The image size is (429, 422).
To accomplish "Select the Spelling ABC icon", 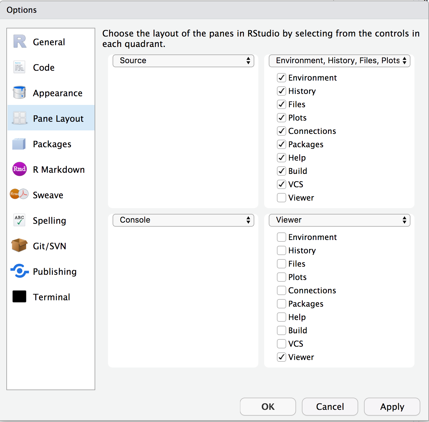I will 19,220.
